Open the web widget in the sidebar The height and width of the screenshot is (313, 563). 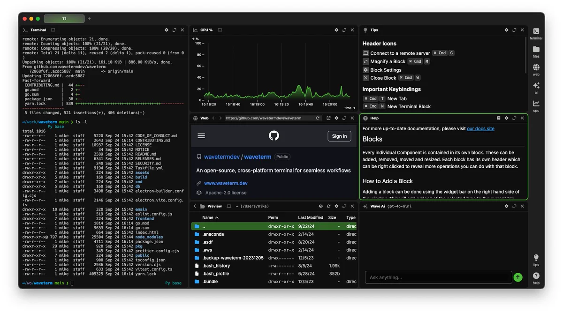coord(536,70)
